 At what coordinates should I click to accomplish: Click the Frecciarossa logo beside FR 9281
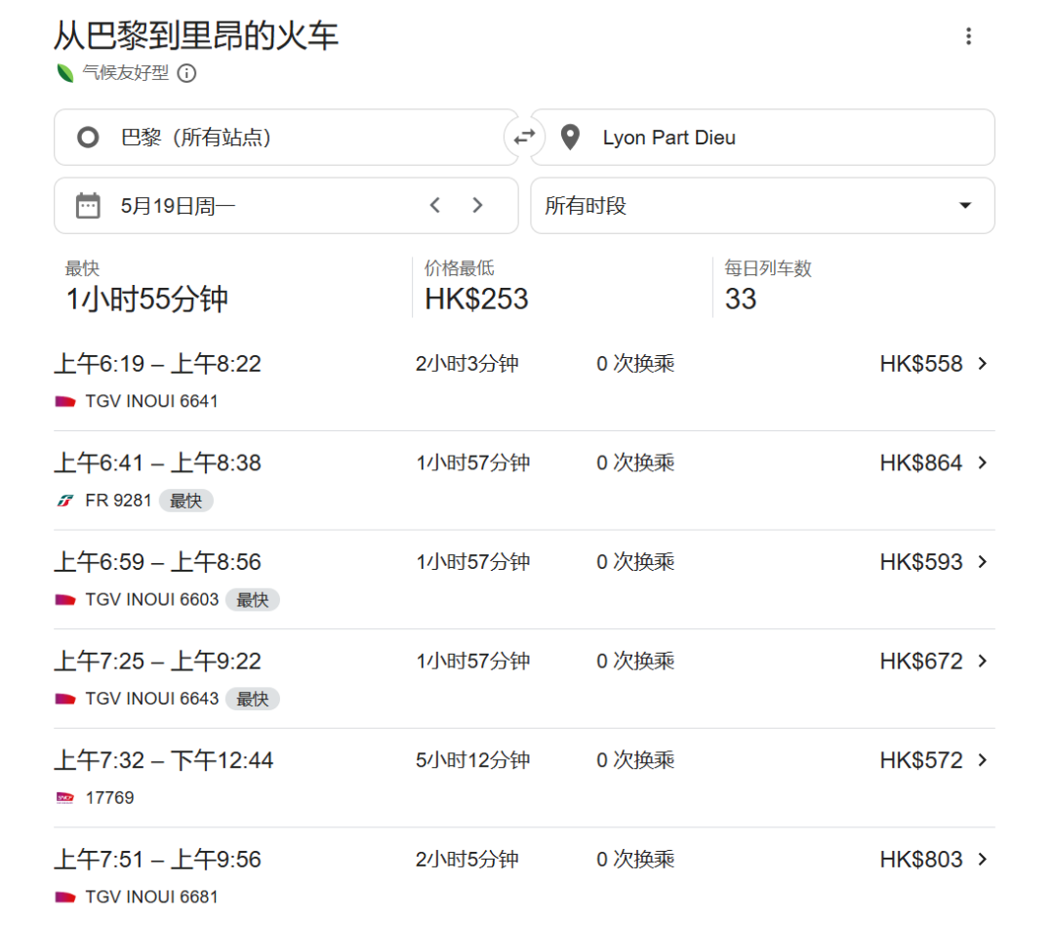pos(65,501)
